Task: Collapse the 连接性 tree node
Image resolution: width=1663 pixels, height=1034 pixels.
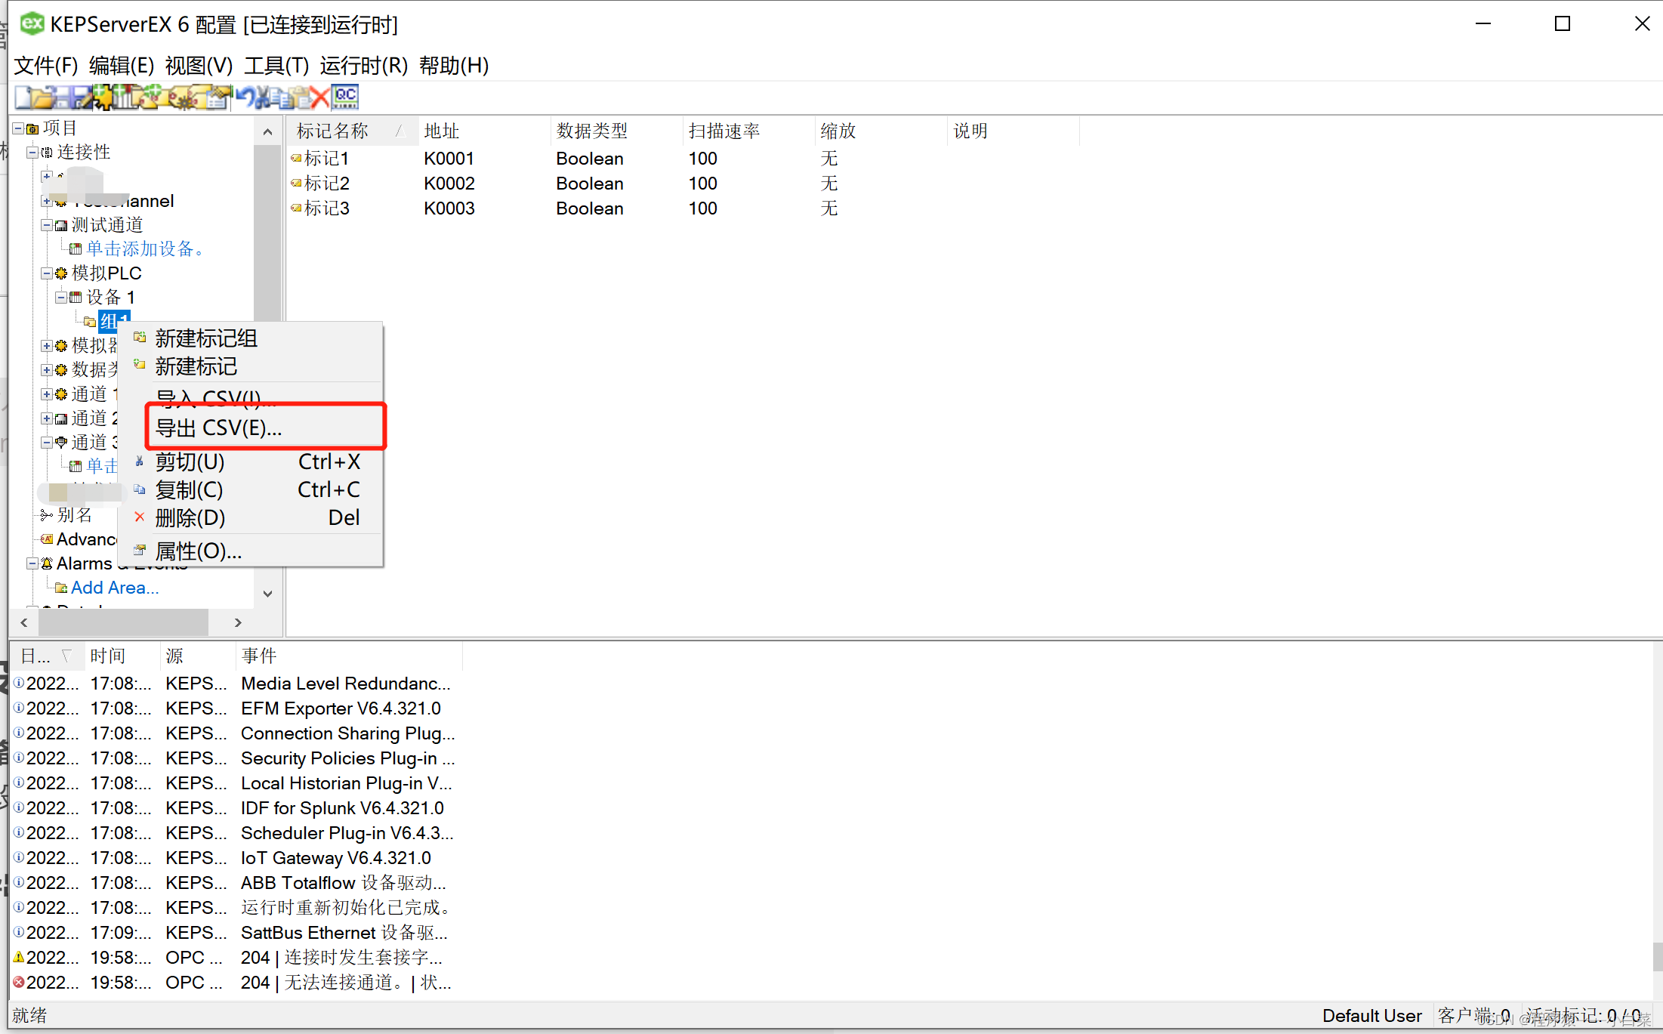Action: [x=32, y=153]
